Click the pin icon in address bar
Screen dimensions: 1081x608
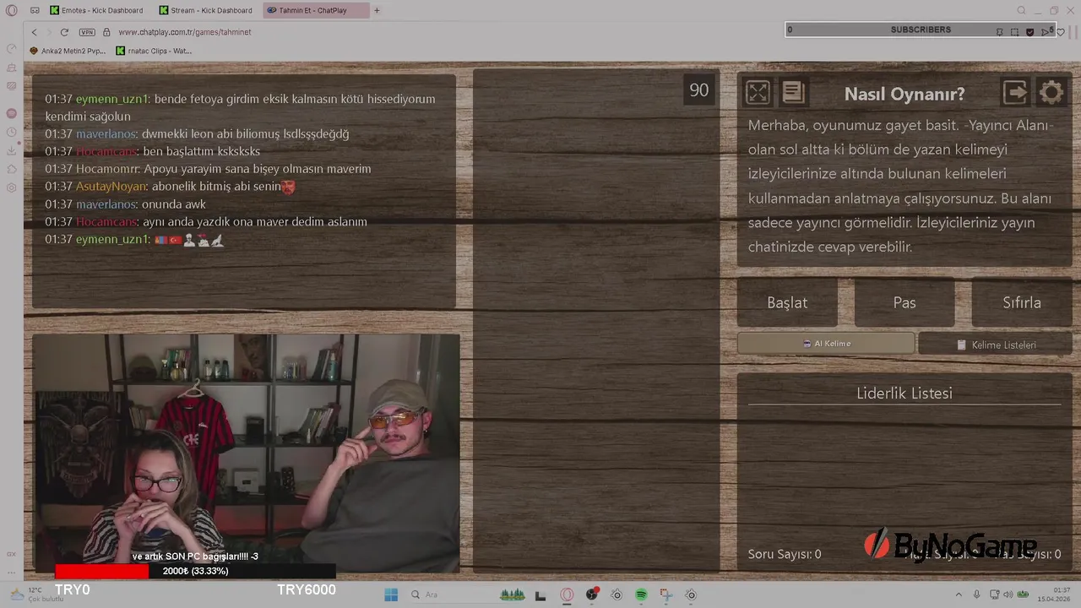click(x=1000, y=32)
